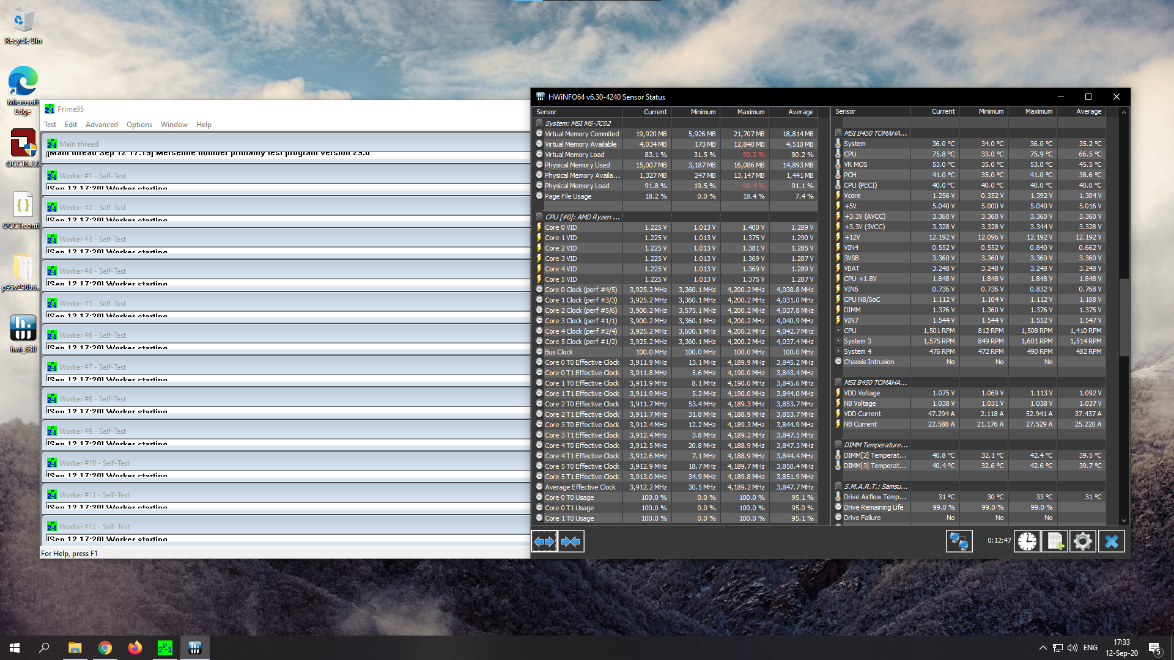Click the shrink sensor columns arrows button

click(x=570, y=541)
